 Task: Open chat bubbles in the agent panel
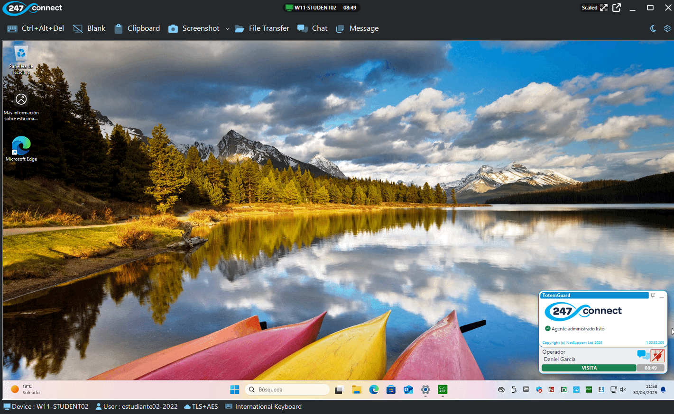click(643, 355)
